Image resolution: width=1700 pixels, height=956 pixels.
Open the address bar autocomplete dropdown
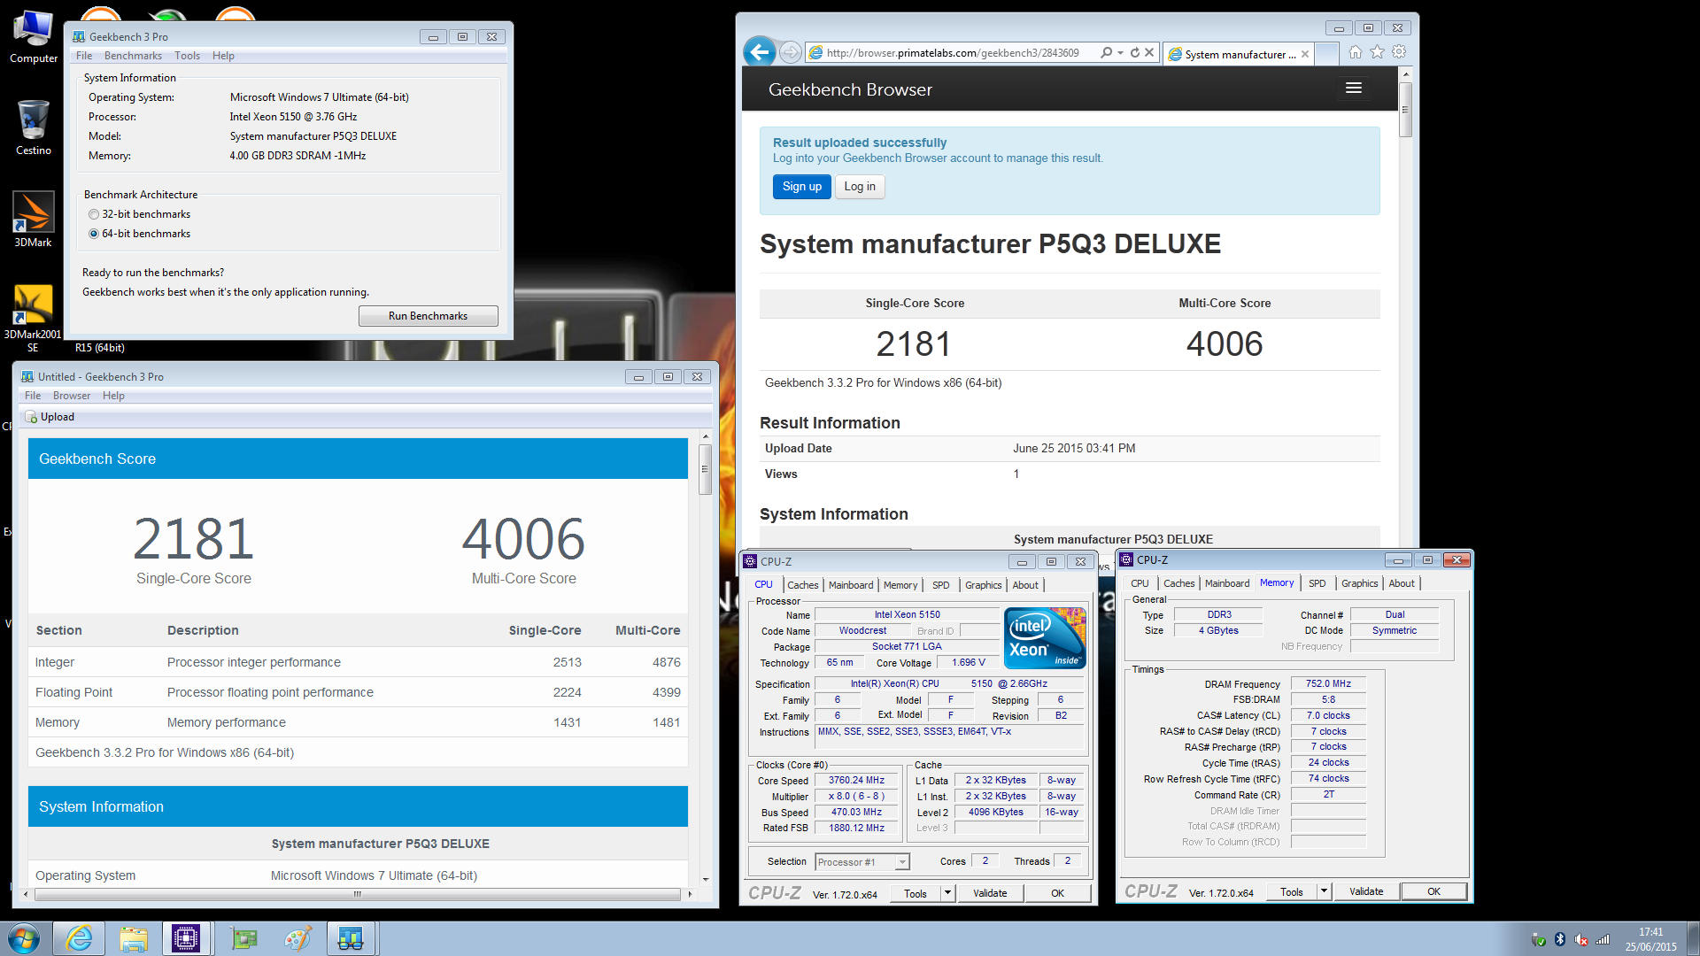(x=1121, y=53)
